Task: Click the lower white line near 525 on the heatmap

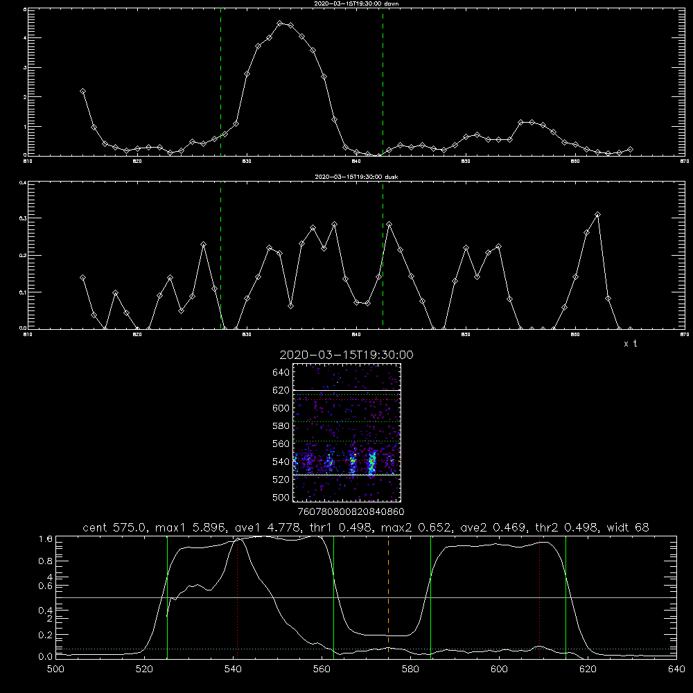Action: 347,475
